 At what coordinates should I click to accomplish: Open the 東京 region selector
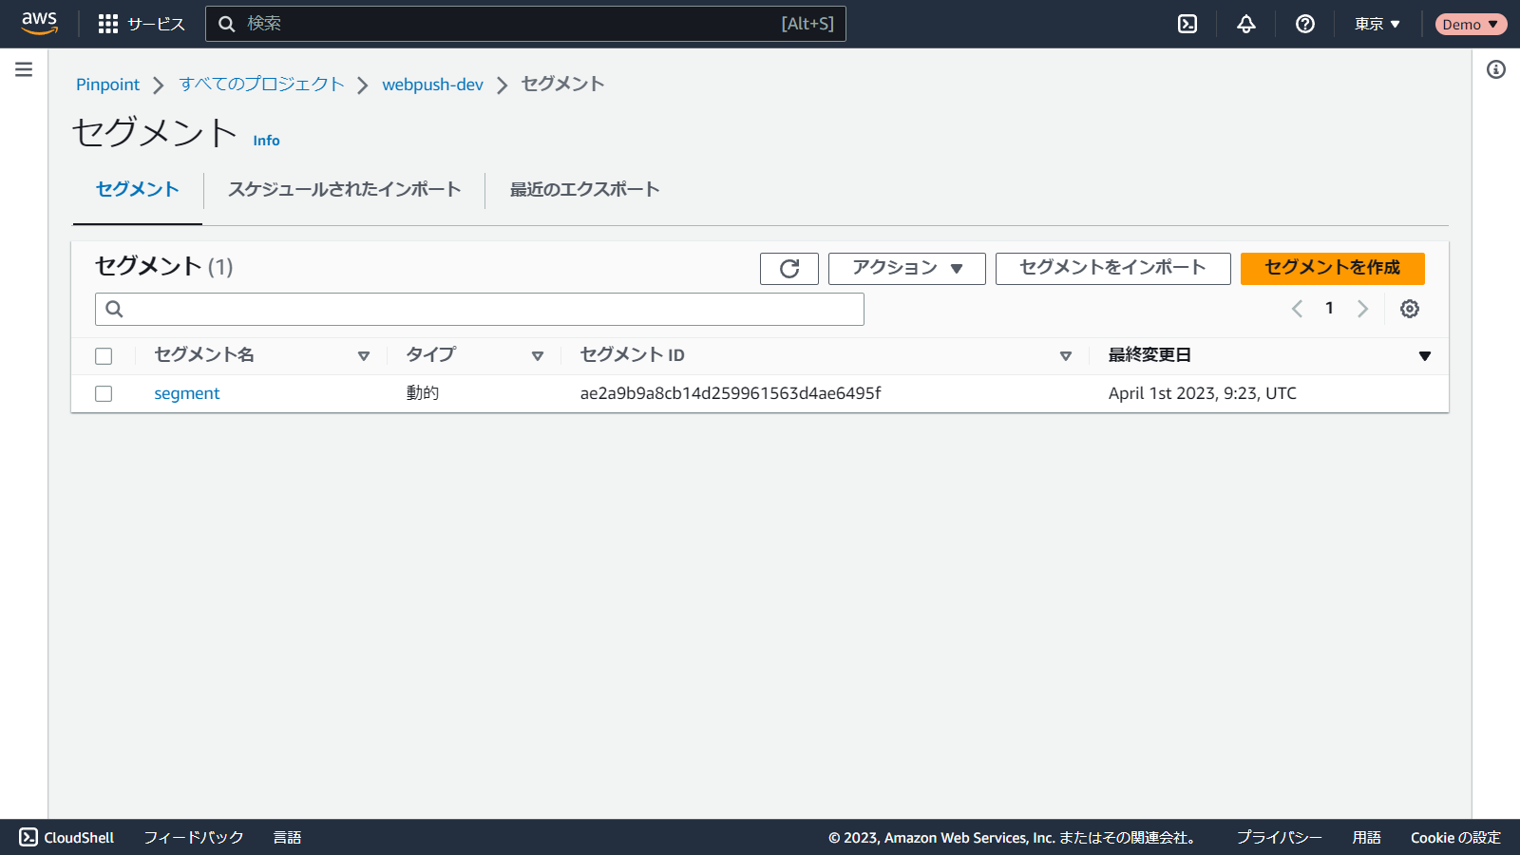coord(1377,24)
